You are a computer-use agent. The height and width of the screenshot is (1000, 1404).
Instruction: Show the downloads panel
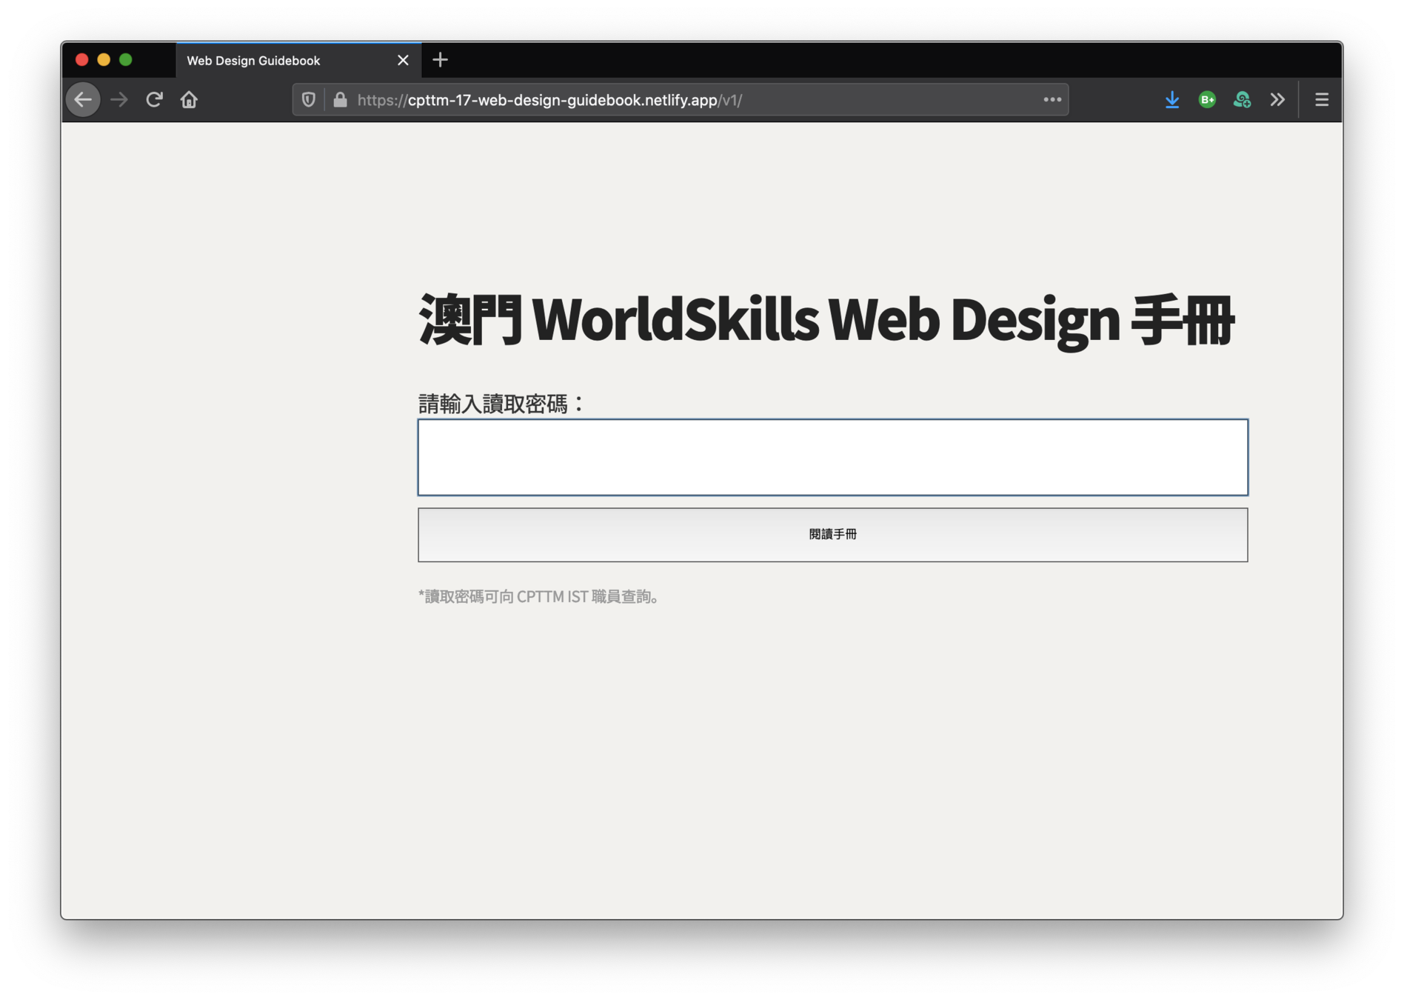[x=1171, y=99]
